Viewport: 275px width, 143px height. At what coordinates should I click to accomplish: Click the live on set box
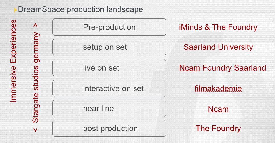tap(109, 68)
